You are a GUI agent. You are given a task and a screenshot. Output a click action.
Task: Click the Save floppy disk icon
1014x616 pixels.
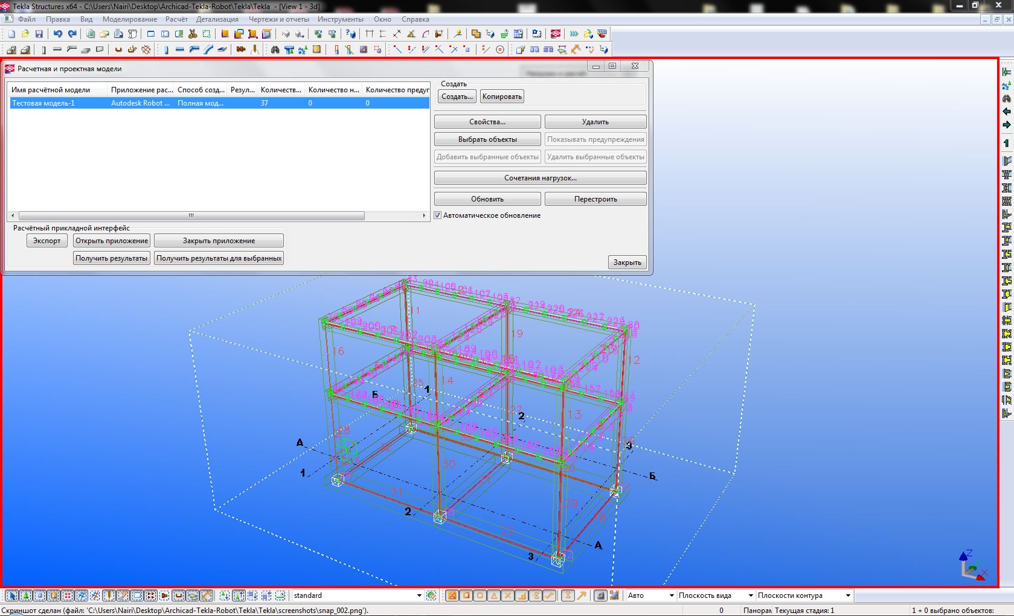click(x=39, y=34)
